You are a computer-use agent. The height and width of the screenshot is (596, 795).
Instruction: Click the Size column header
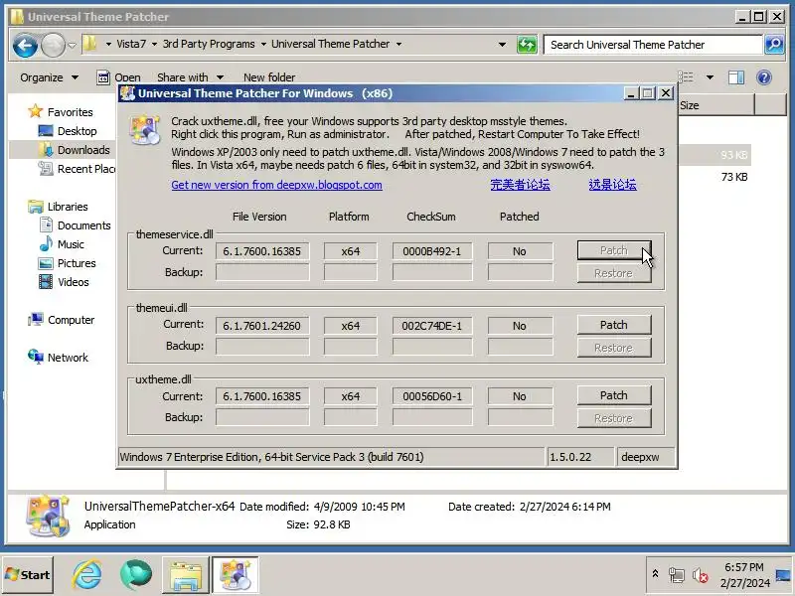point(715,105)
